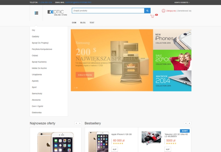The height and width of the screenshot is (152, 221).
Task: Show previous Bestsellery products
Action: 186,123
